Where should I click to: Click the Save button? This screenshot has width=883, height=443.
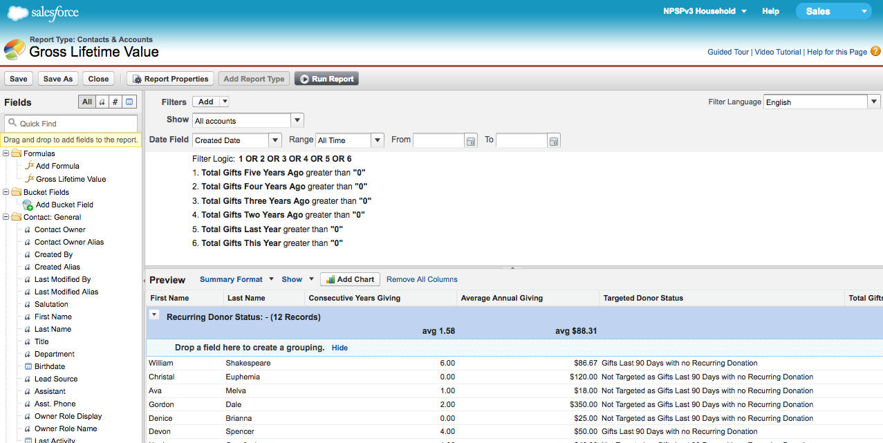click(x=19, y=79)
